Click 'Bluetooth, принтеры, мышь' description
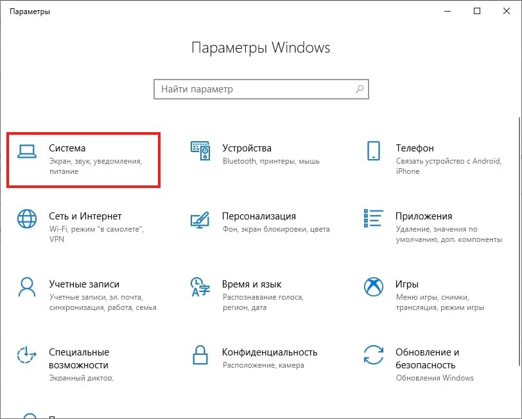This screenshot has width=522, height=419. 271,161
